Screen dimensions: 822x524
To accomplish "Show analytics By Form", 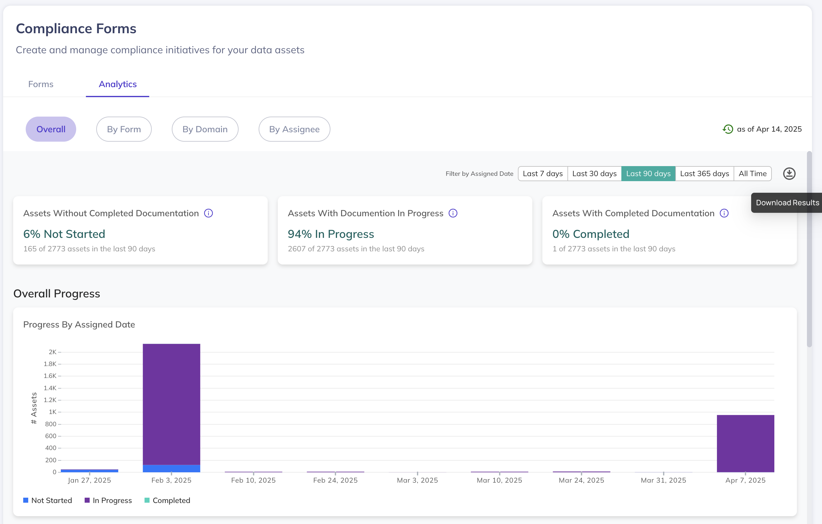I will click(x=124, y=129).
